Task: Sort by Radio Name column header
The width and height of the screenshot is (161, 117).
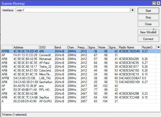Action: pos(130,47)
